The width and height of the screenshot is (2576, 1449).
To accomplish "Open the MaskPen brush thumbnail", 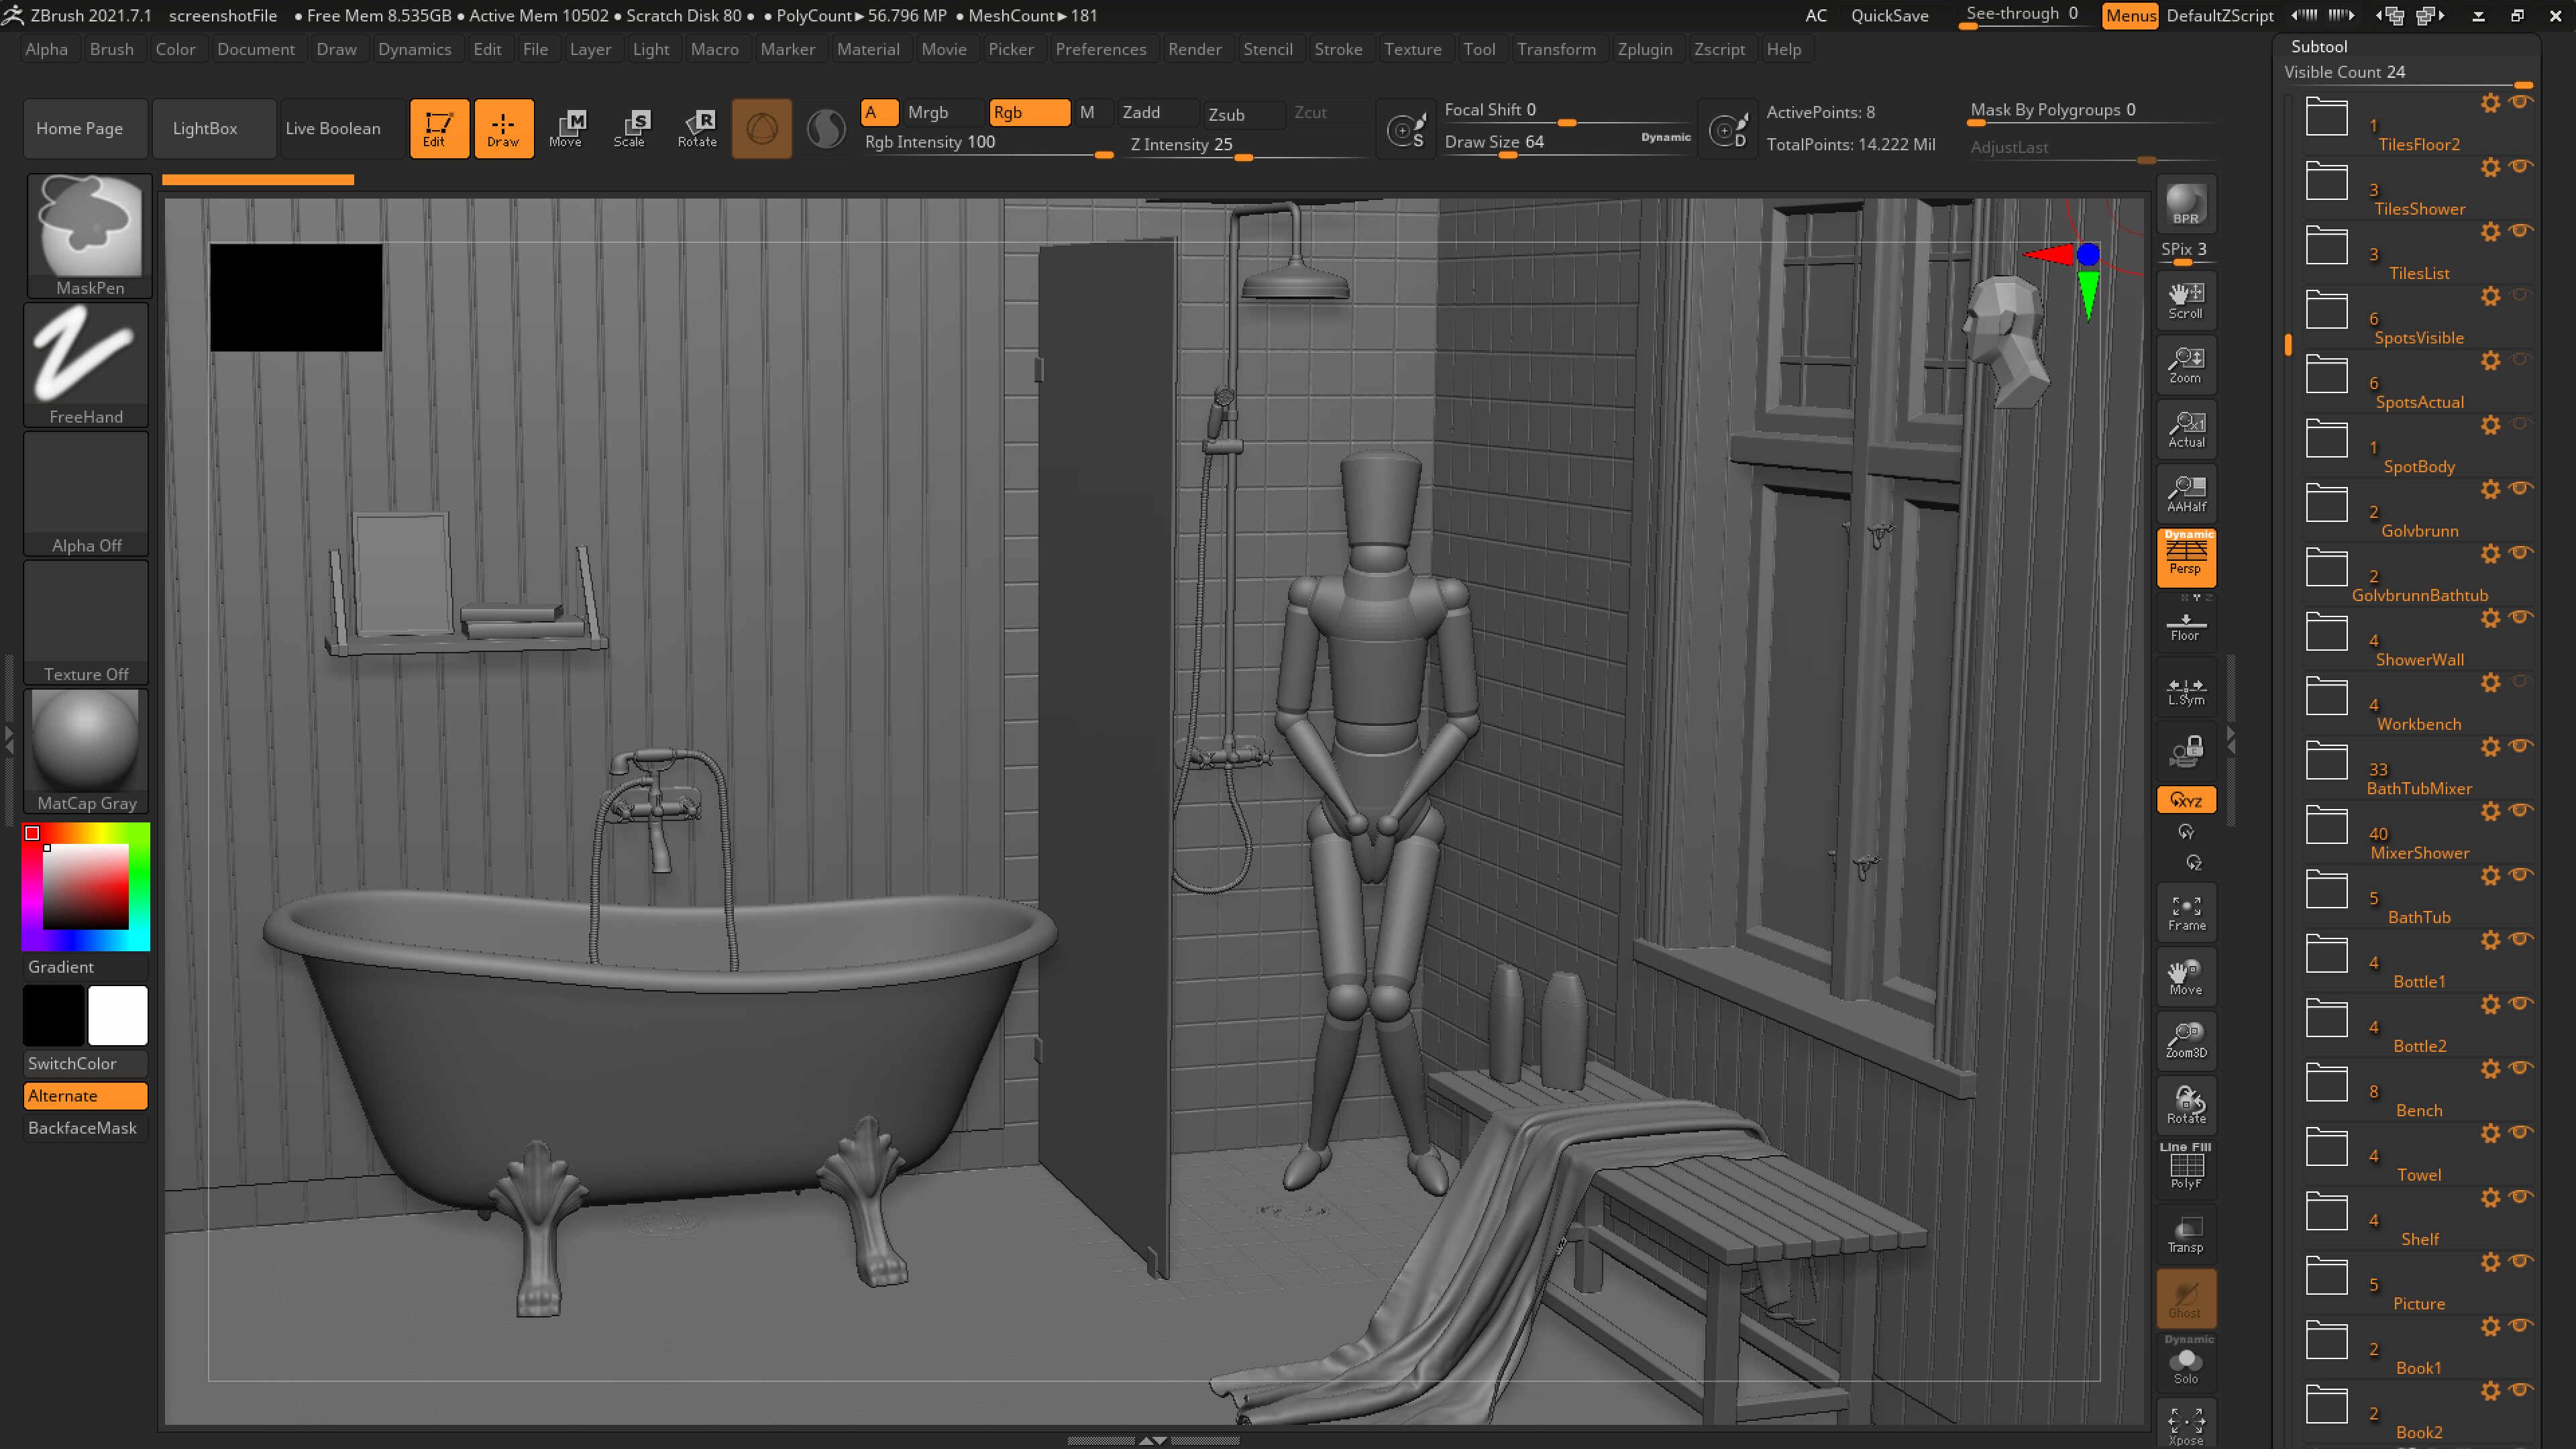I will click(x=89, y=236).
